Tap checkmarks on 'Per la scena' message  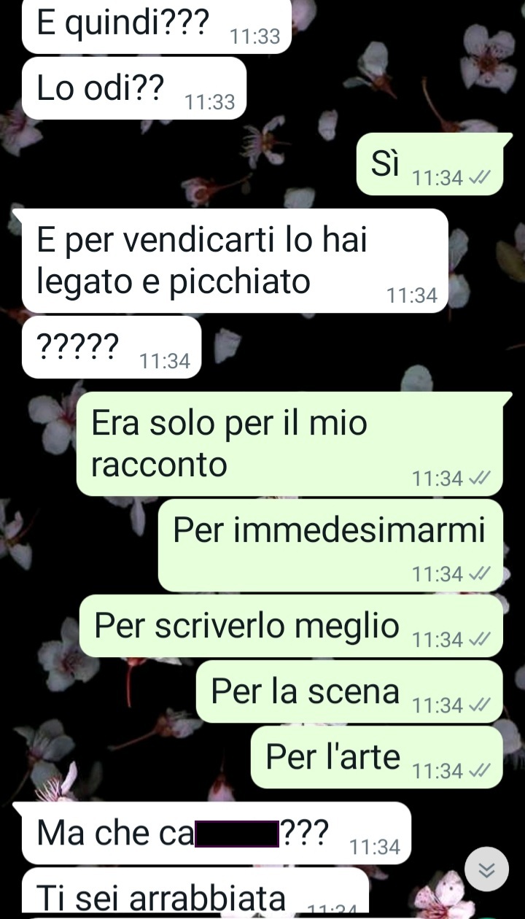tap(478, 705)
